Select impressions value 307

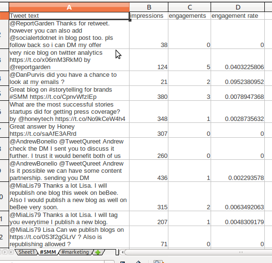(149, 130)
